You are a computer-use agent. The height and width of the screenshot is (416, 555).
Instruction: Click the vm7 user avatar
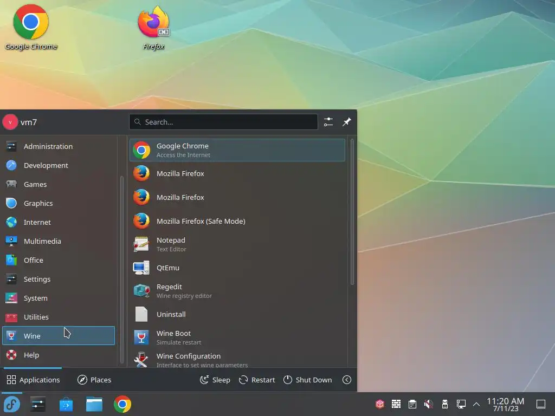point(10,122)
